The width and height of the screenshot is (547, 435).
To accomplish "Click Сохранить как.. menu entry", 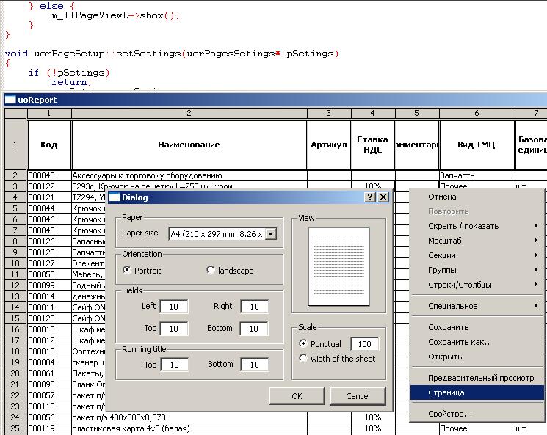I will coord(459,342).
